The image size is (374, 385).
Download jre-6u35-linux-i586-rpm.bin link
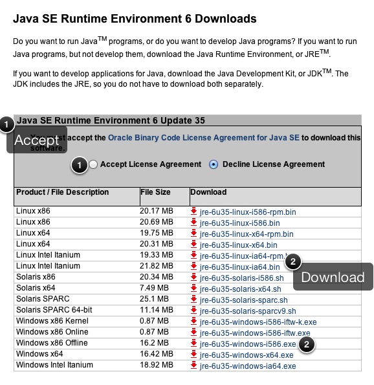[x=248, y=212]
